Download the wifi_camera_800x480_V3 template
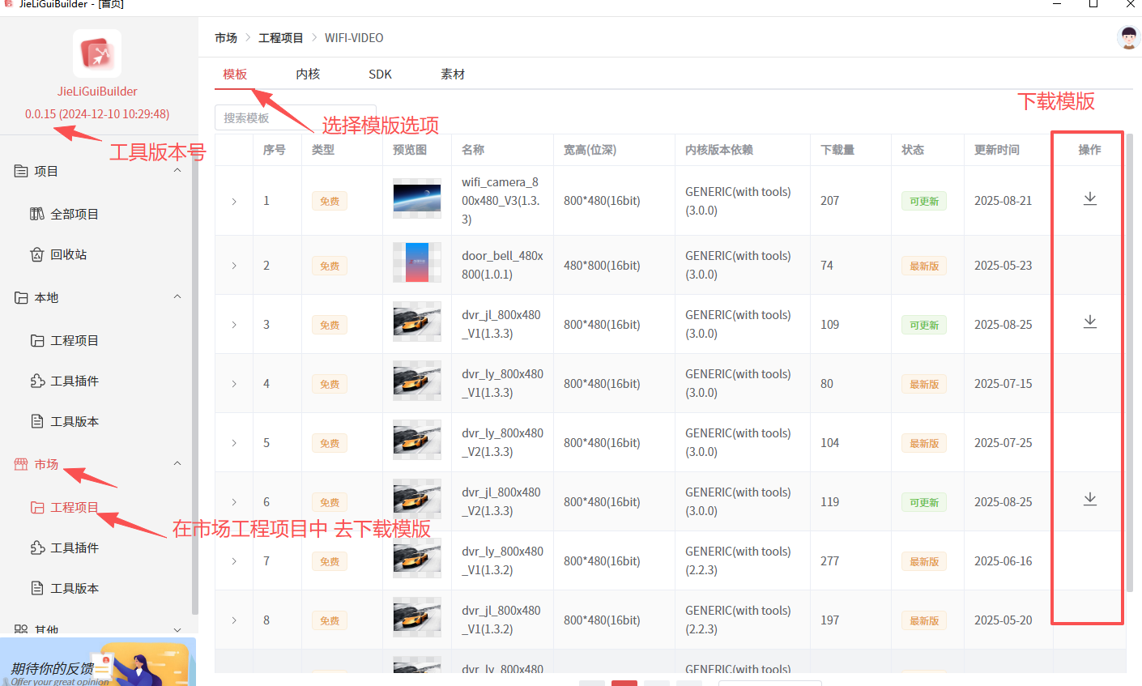This screenshot has width=1142, height=686. coord(1090,198)
